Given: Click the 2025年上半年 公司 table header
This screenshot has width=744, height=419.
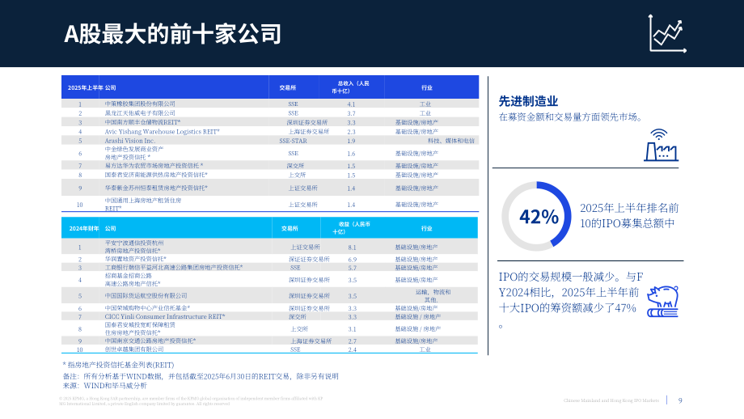Looking at the screenshot, I should point(91,88).
